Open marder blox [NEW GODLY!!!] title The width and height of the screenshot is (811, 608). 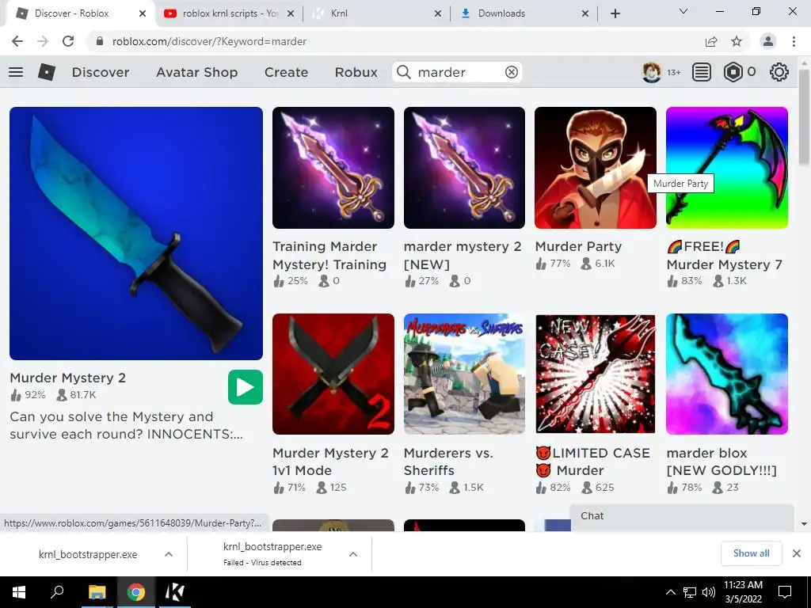pos(722,462)
